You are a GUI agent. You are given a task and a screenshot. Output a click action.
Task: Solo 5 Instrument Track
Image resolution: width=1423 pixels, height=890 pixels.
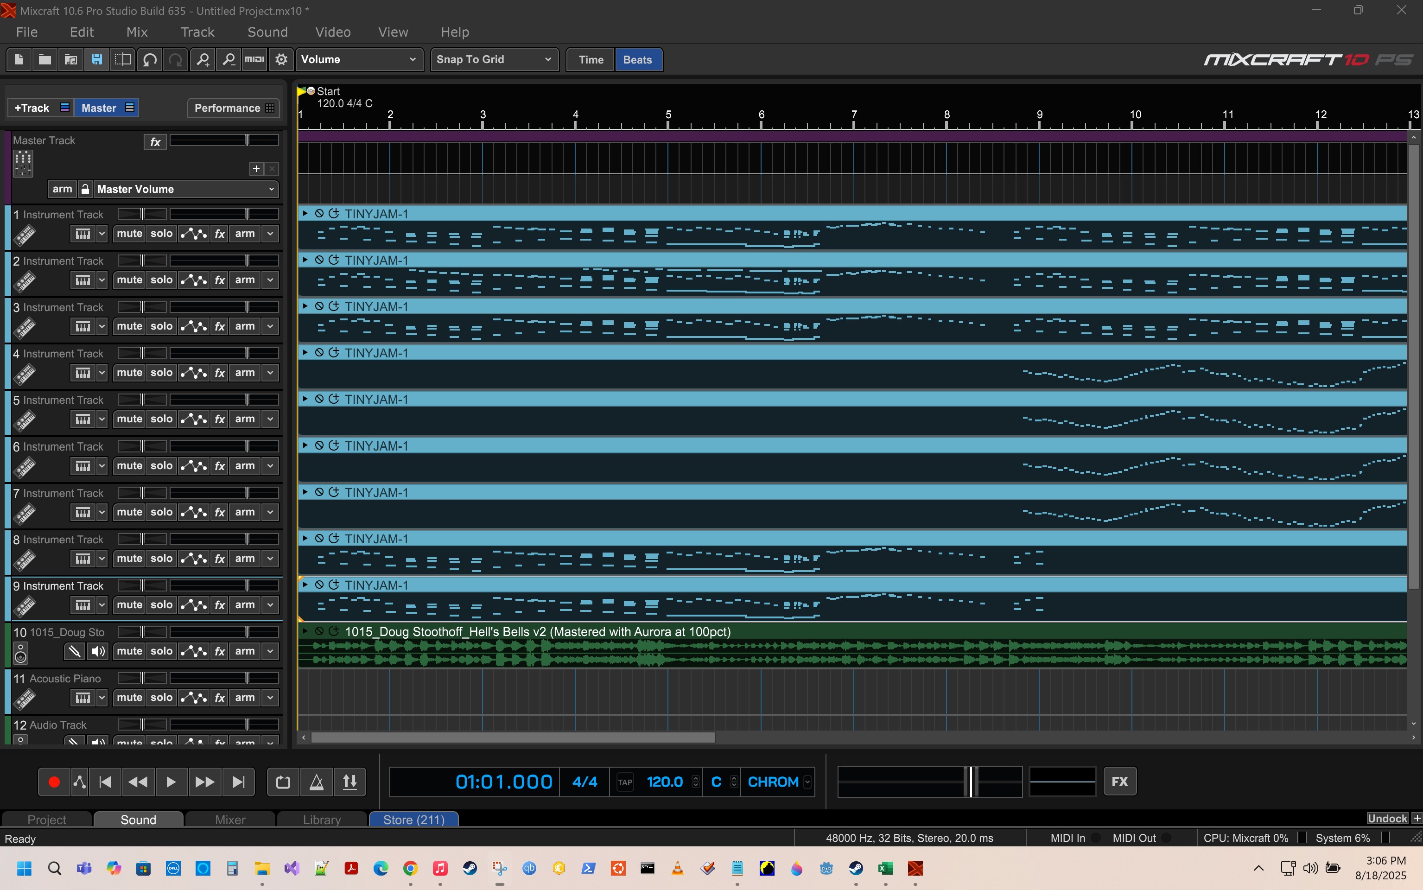(161, 419)
